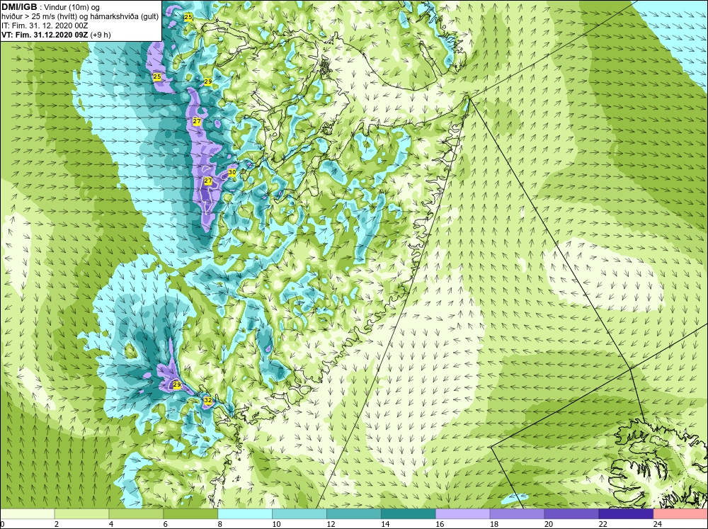Screen dimensions: 708x529
Task: Pick the violet 20–22 m/s legend swatch
Action: click(571, 513)
